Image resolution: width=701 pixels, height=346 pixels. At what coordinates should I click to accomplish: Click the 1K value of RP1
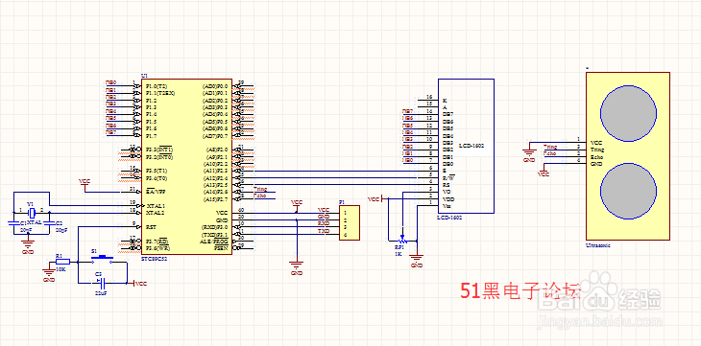[x=399, y=253]
